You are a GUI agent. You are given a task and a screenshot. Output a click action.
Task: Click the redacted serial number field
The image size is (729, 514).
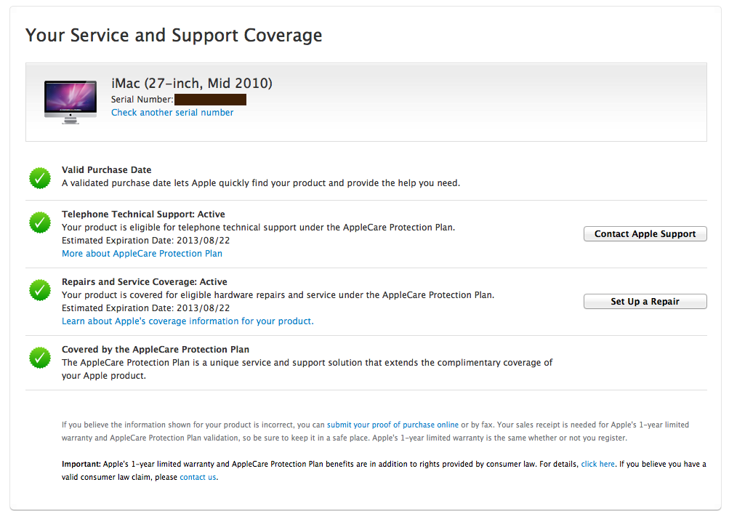pos(210,99)
